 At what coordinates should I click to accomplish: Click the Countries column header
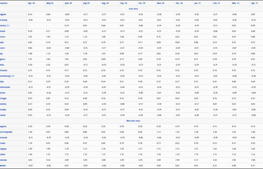pos(4,3)
